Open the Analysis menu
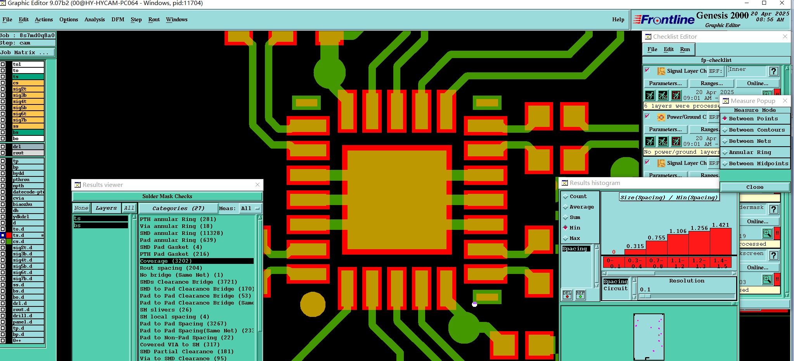This screenshot has height=361, width=794. click(95, 19)
